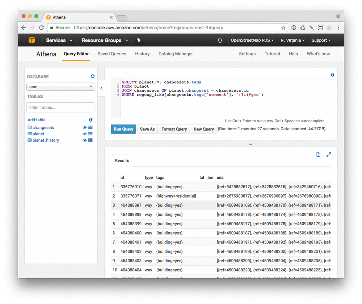Click the New Query button
Screen dimensions: 362x304
203,129
